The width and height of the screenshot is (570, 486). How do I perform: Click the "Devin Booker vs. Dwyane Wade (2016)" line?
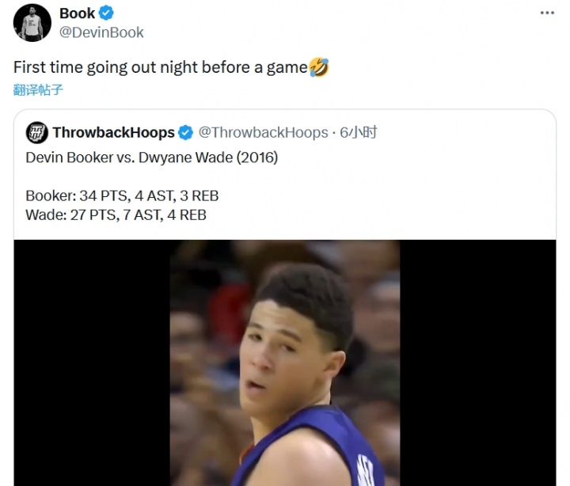coord(151,158)
